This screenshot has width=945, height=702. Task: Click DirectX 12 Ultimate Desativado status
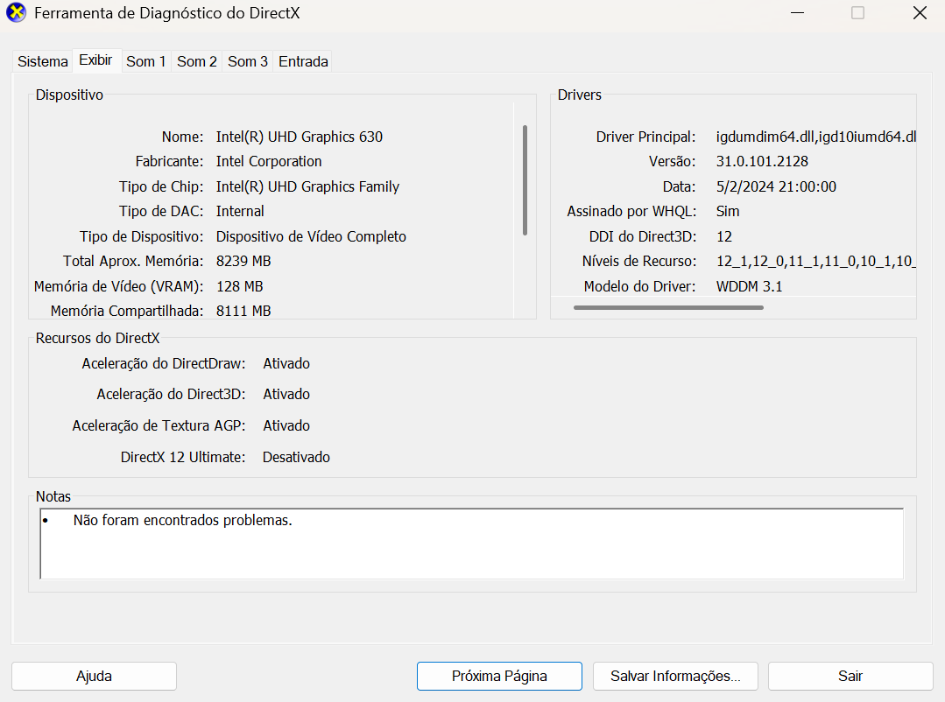click(x=296, y=458)
